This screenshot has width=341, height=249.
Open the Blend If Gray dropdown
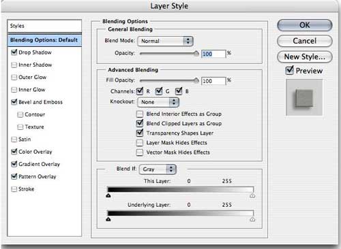(x=158, y=169)
